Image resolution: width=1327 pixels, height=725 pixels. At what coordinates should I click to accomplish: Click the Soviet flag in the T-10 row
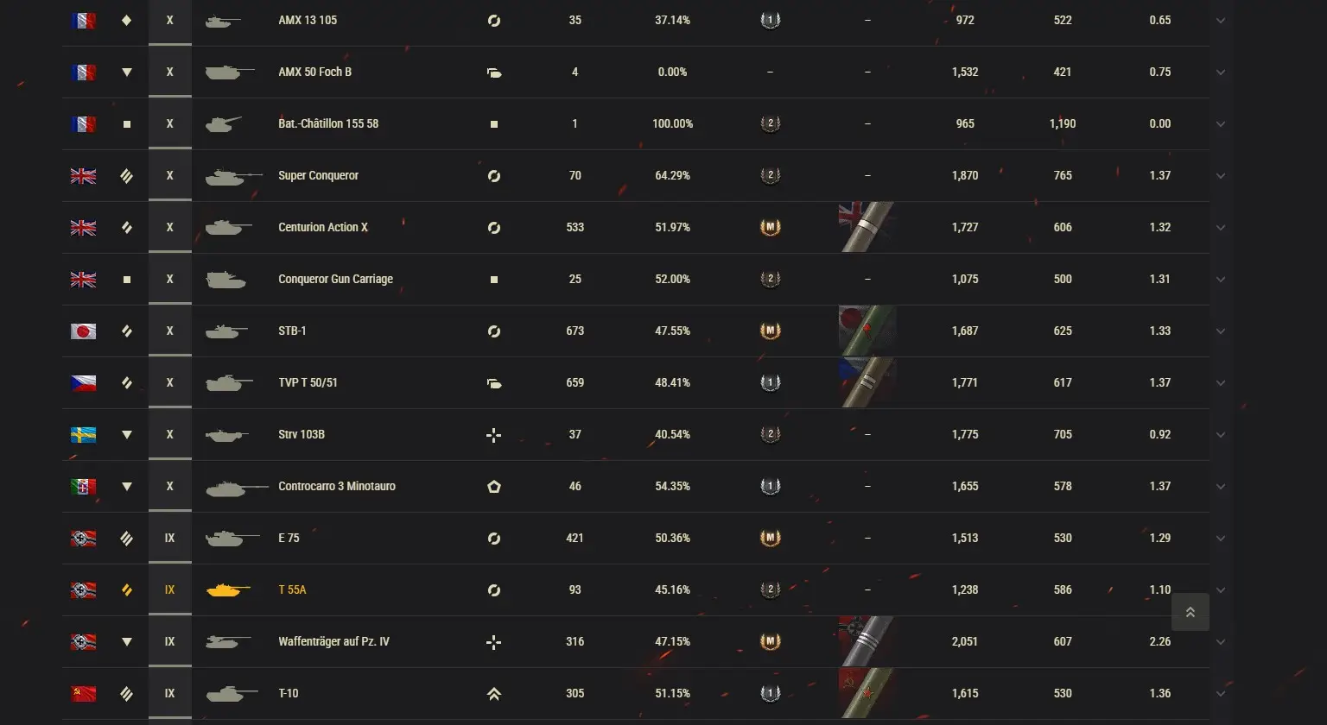pos(83,693)
